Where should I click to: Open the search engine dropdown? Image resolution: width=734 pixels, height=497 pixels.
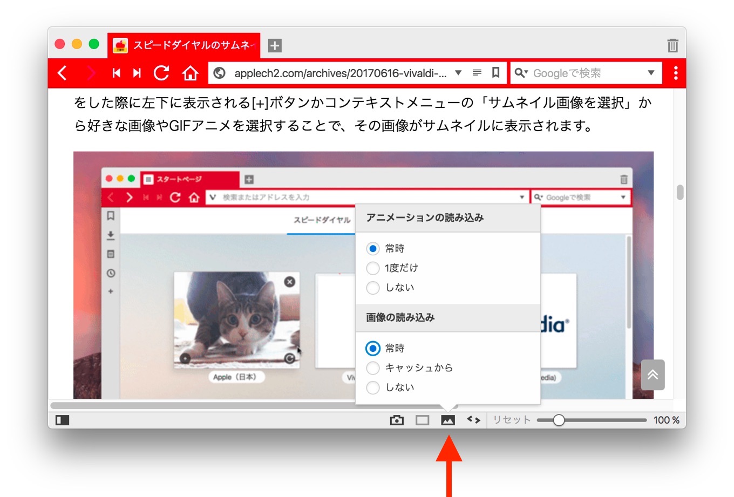coord(651,73)
